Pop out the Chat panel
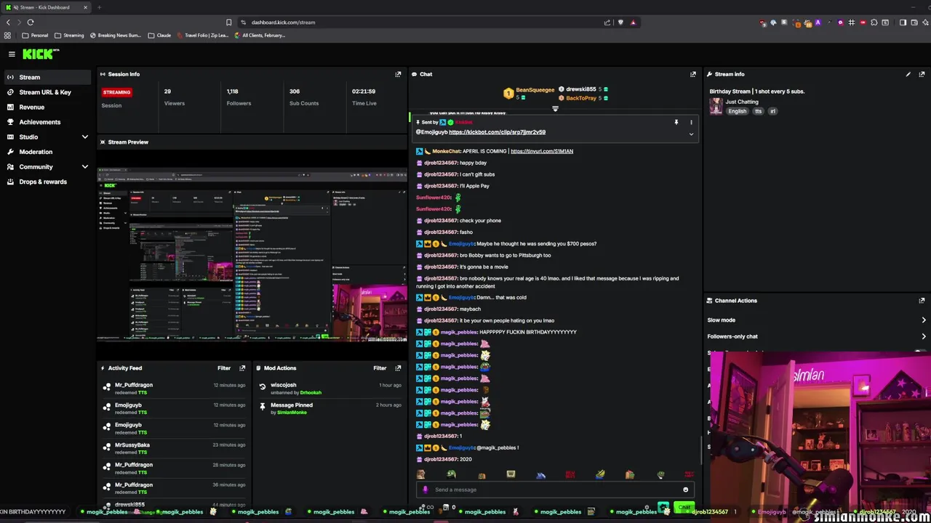The image size is (931, 523). click(693, 74)
